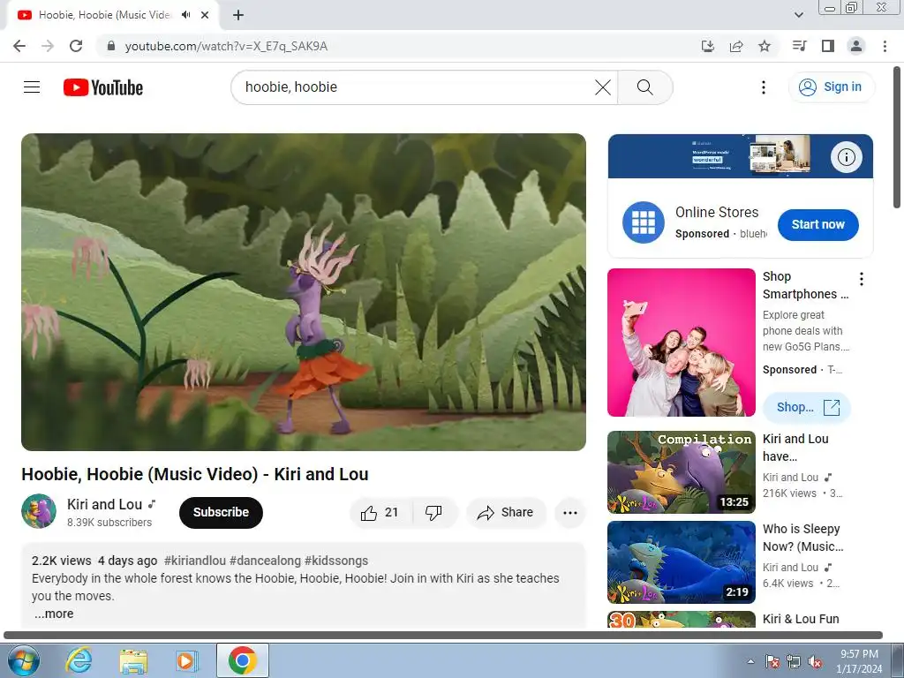The height and width of the screenshot is (678, 904).
Task: Show hidden tray icons arrow
Action: click(750, 661)
